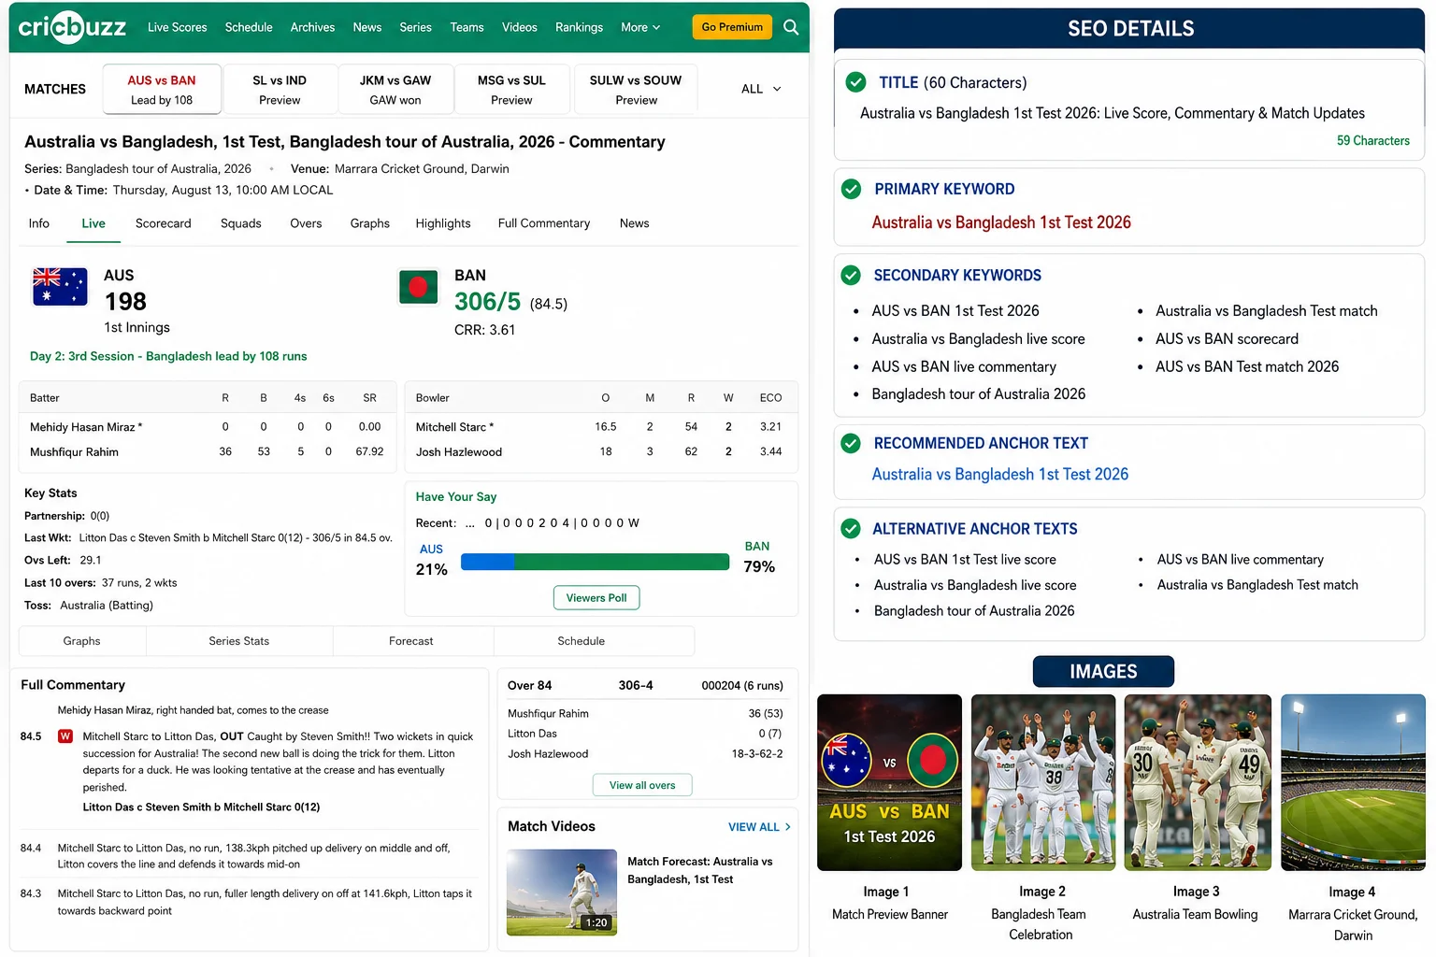The image size is (1436, 957).
Task: Open the lower Graphs tab near Series Stats
Action: click(x=82, y=641)
